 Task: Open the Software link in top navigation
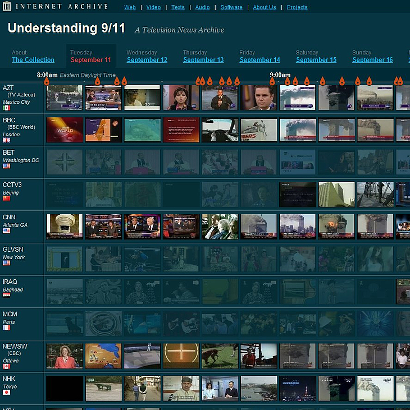coord(231,7)
